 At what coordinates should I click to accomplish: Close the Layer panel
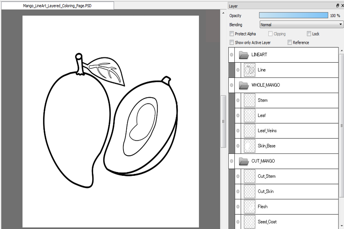342,6
